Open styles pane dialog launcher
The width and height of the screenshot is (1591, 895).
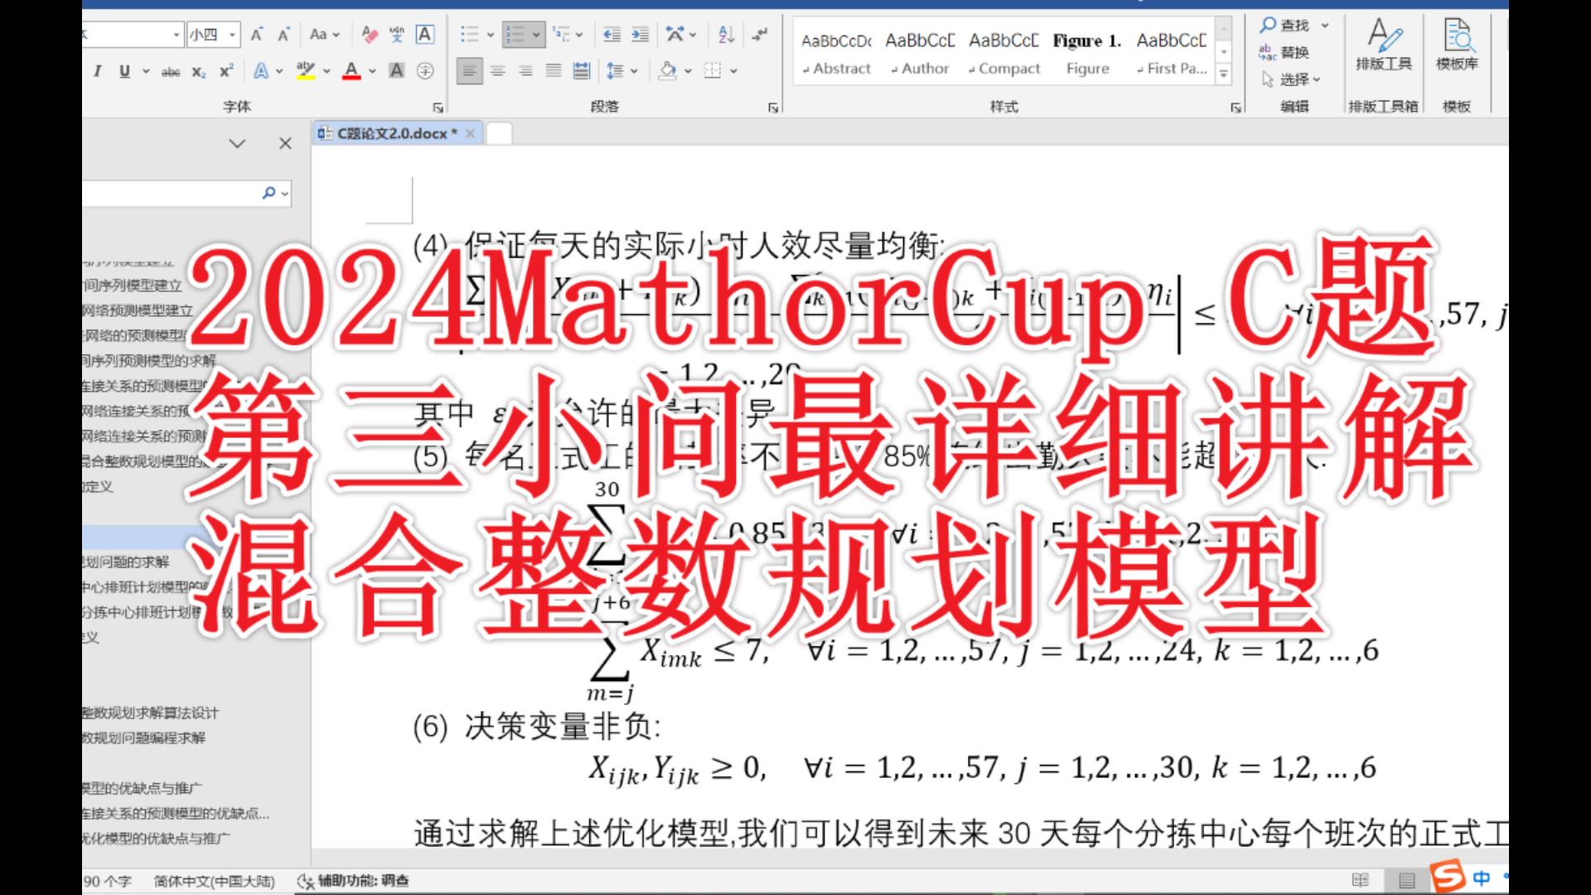point(1236,108)
